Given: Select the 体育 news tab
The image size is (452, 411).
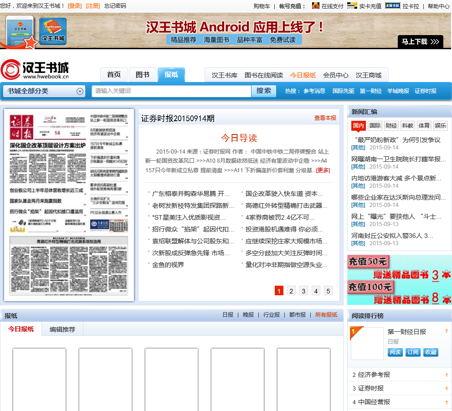Looking at the screenshot, I should [424, 125].
